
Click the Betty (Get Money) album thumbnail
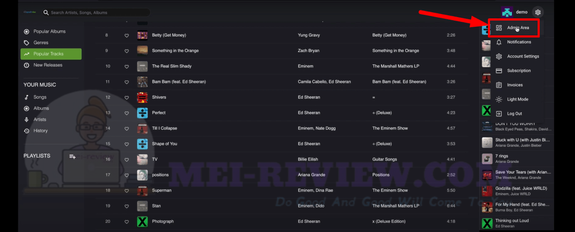[142, 35]
